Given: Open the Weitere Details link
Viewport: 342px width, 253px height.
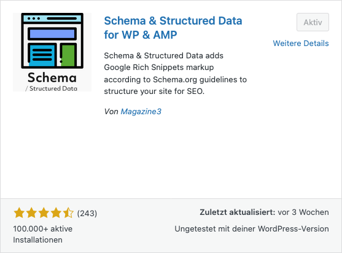Looking at the screenshot, I should (x=301, y=43).
